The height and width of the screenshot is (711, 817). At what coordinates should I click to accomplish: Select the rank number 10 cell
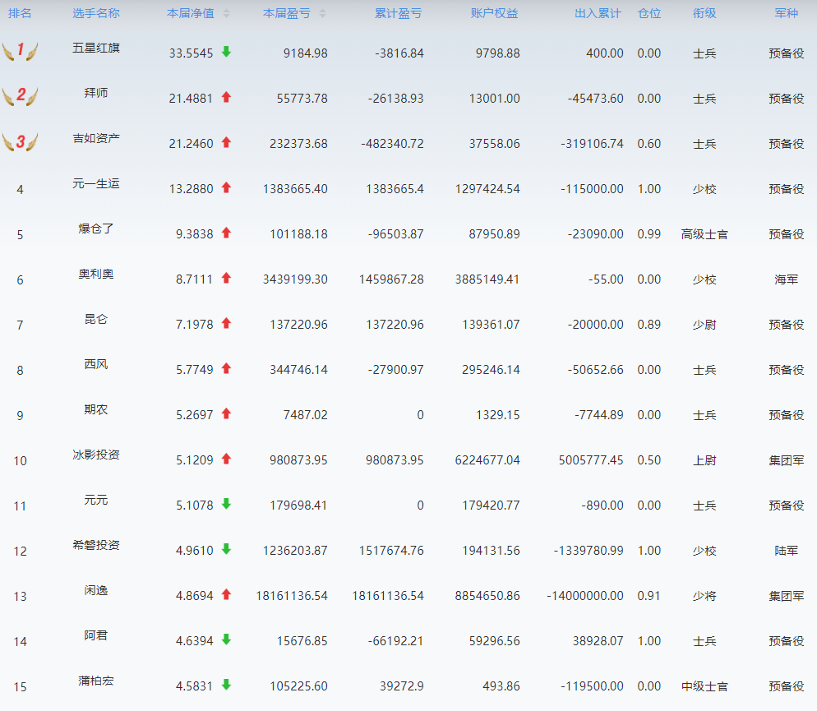(20, 461)
